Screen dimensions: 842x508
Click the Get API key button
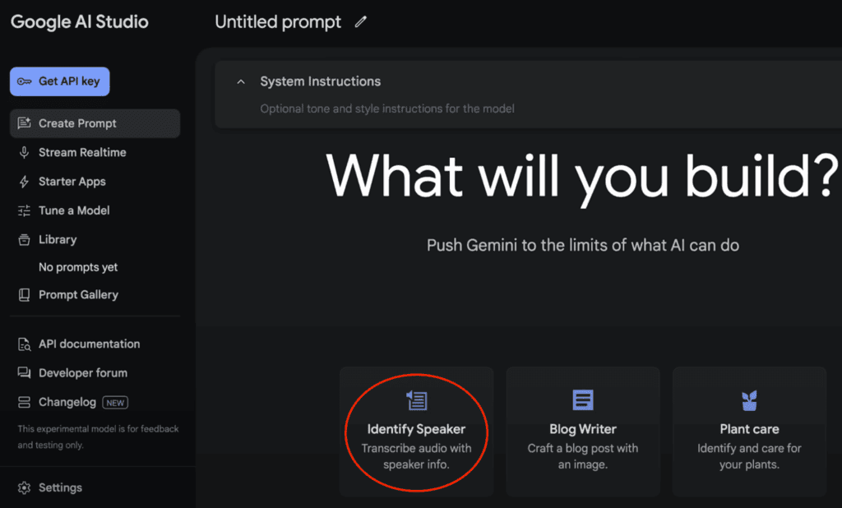point(59,81)
